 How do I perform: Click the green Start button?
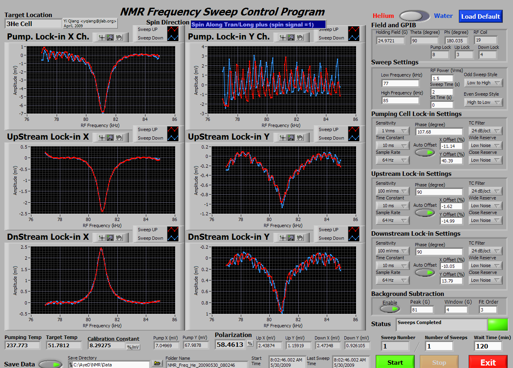tap(395, 362)
